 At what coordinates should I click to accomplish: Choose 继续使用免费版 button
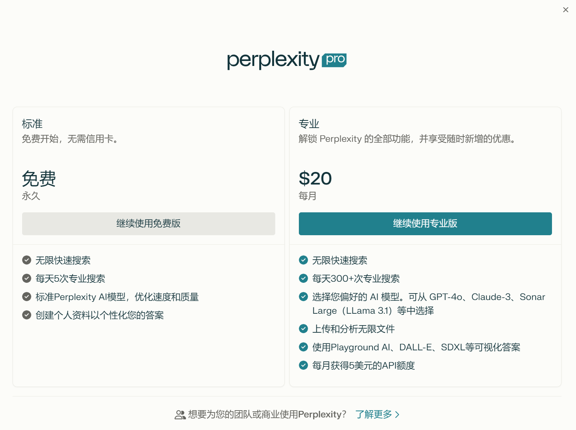[x=149, y=224]
